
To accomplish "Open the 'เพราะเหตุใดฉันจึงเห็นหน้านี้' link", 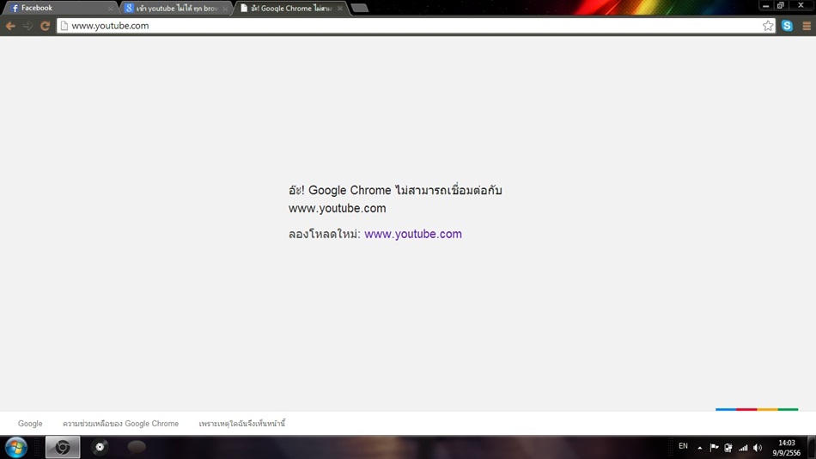I will tap(242, 424).
